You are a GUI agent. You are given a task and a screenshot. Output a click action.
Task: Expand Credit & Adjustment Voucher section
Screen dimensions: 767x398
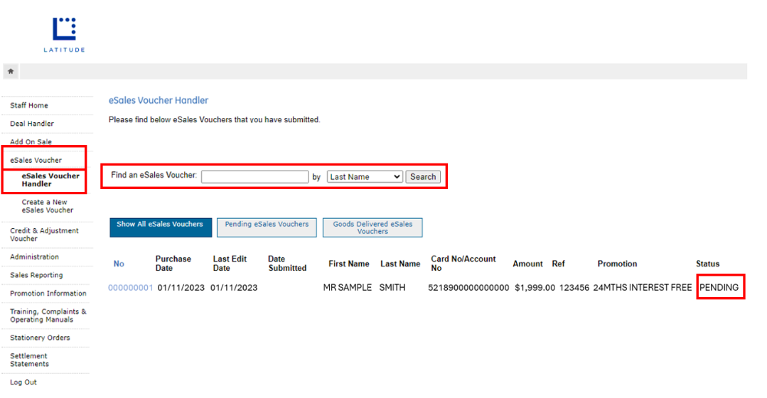point(44,235)
